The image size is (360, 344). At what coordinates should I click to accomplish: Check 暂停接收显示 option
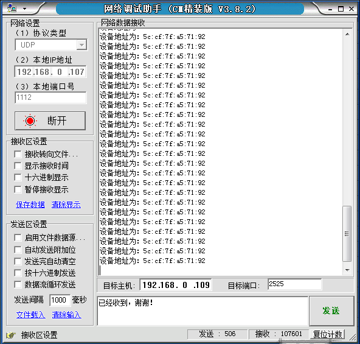(x=18, y=189)
